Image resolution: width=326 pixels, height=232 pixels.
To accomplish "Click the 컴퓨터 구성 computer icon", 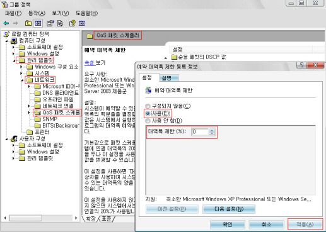I will coord(14,41).
